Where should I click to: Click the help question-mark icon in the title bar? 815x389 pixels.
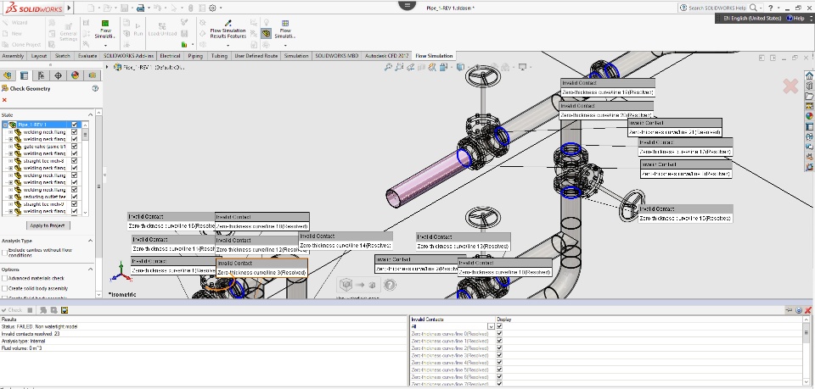click(770, 8)
